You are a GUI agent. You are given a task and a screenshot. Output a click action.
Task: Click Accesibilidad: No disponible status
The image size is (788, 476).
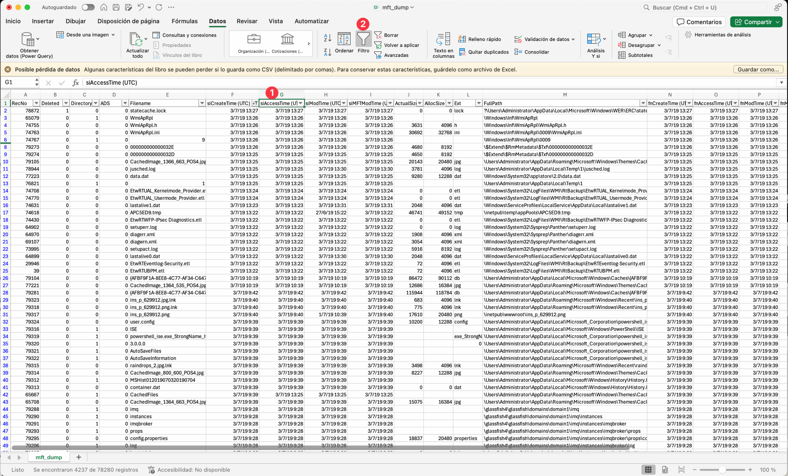click(x=189, y=470)
